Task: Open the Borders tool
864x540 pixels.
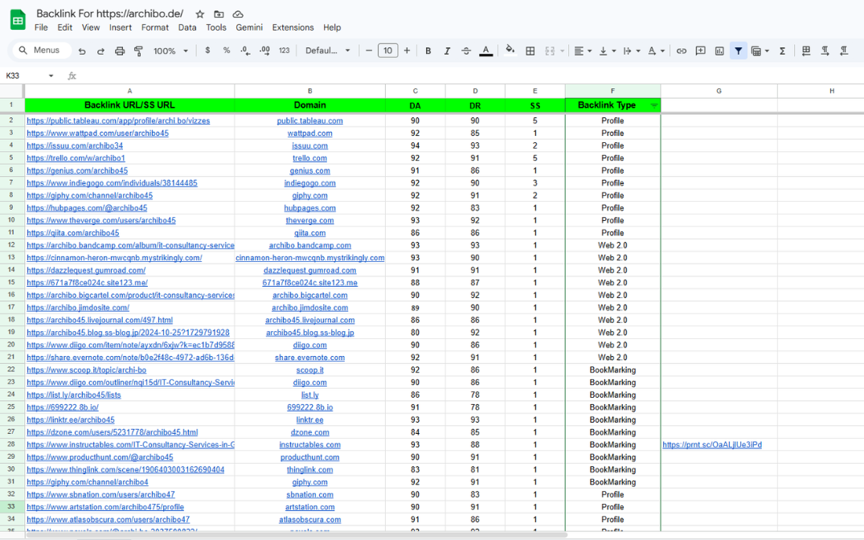Action: [x=530, y=51]
